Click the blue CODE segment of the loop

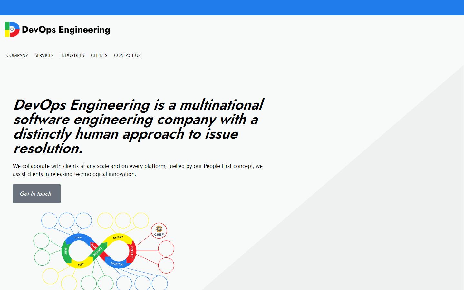point(78,237)
